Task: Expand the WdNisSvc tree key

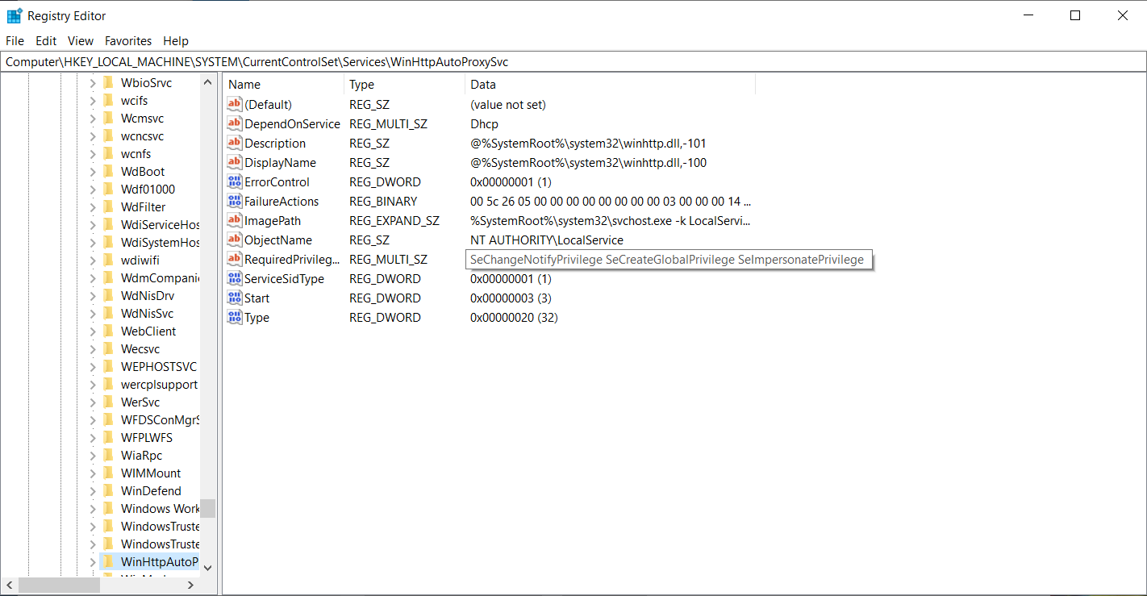Action: coord(92,313)
